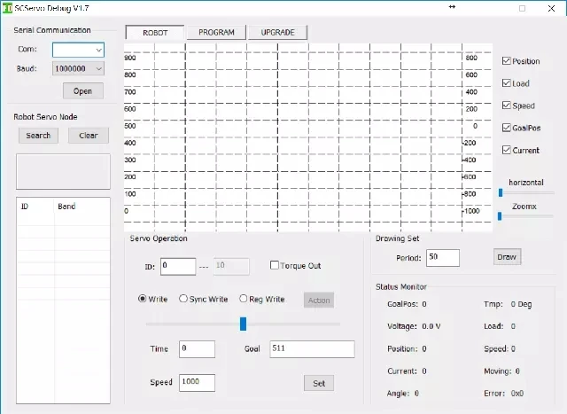
Task: Close the SCServo Debug window
Action: (551, 8)
